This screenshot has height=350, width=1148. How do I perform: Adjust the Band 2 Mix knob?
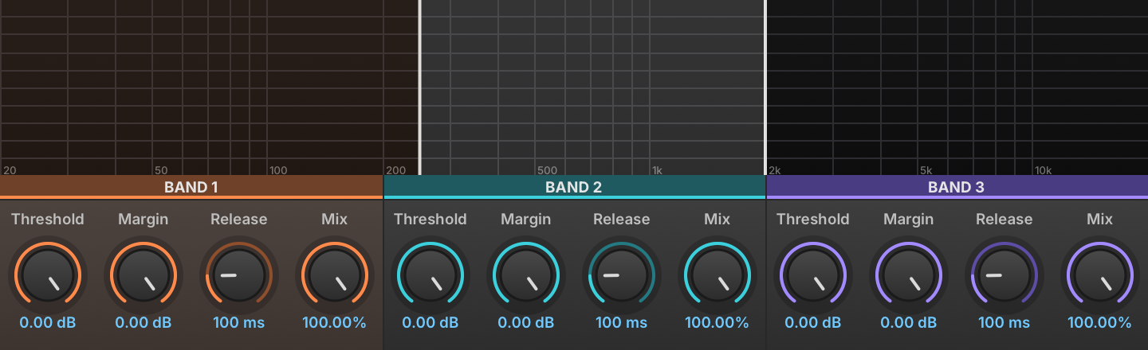tap(717, 274)
